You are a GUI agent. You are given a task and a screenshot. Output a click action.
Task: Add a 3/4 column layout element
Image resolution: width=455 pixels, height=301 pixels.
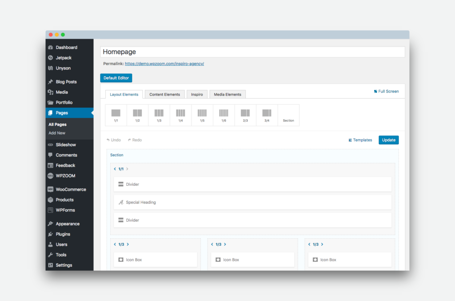tap(267, 115)
